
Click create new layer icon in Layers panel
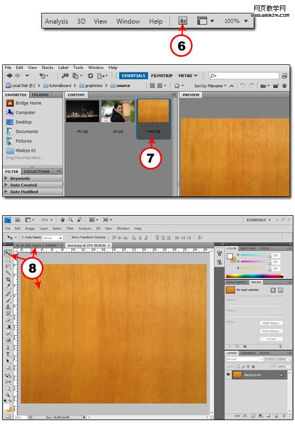click(276, 416)
